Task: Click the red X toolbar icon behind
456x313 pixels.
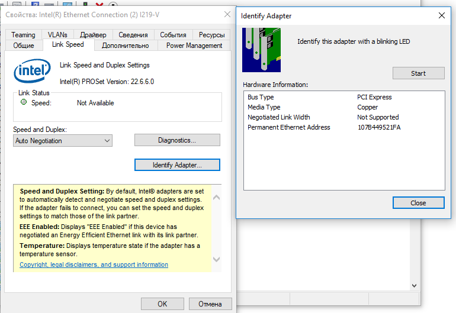Action: tap(99, 4)
